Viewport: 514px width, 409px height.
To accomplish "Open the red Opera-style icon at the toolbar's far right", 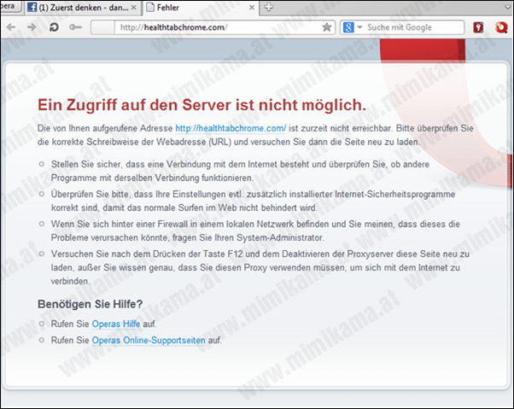I will 501,27.
